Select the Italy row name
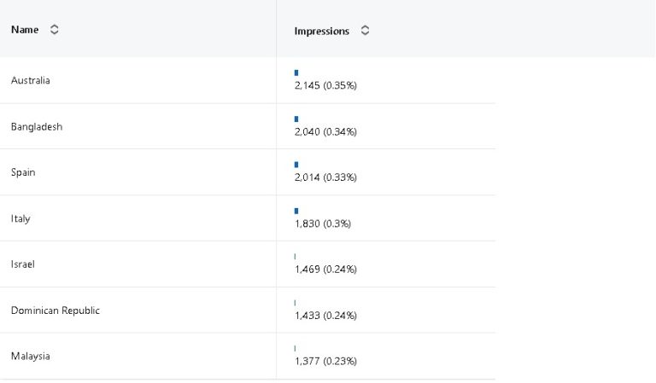The height and width of the screenshot is (383, 656). 20,218
